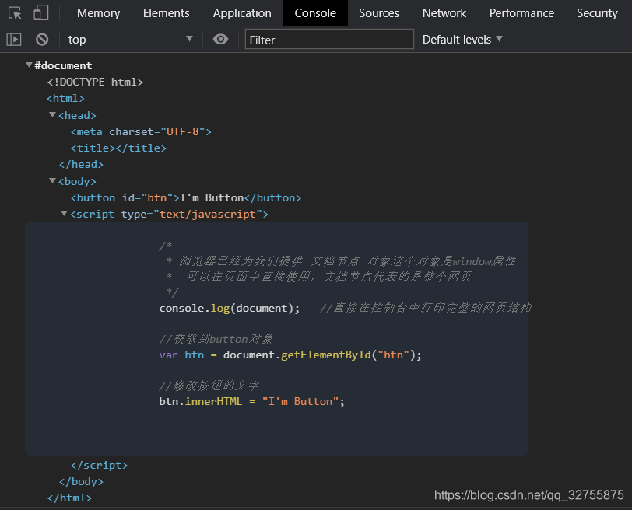Open the Default levels dropdown
The image size is (632, 510).
point(462,40)
